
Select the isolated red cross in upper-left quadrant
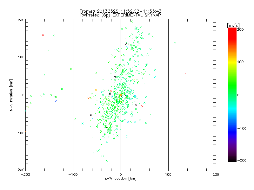[x=43, y=35]
